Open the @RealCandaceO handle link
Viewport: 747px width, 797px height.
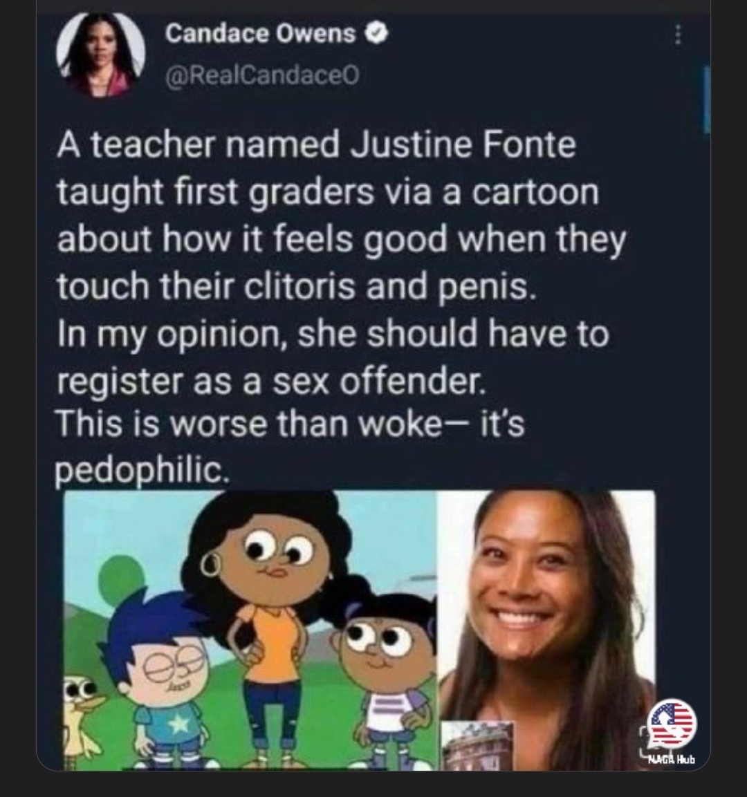[x=262, y=75]
